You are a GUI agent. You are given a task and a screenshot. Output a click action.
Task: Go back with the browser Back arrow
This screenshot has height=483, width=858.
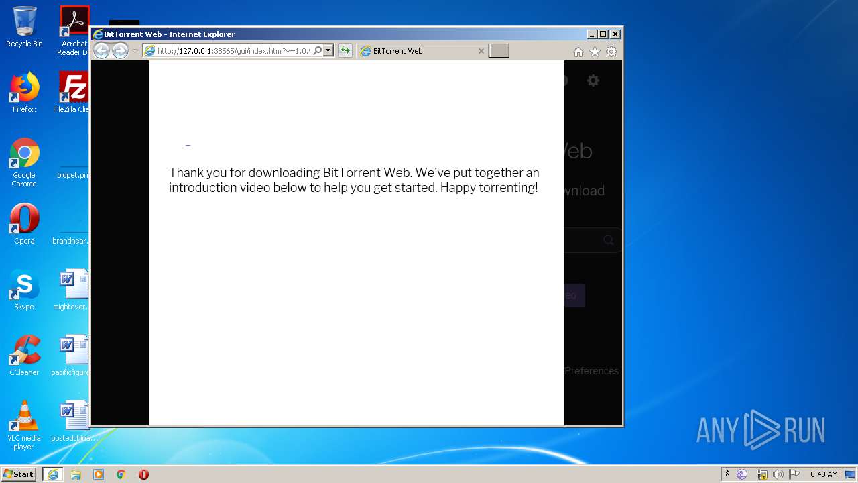pyautogui.click(x=101, y=50)
